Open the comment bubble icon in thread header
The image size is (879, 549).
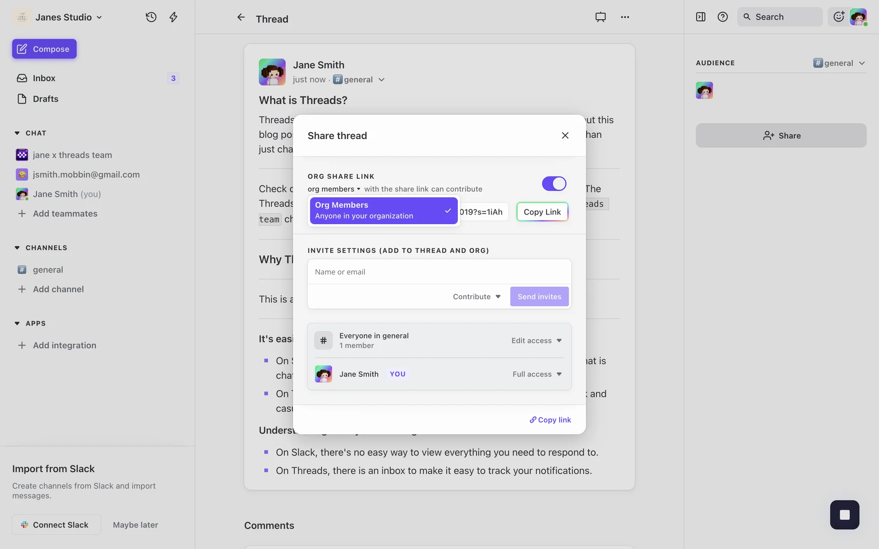pyautogui.click(x=600, y=17)
